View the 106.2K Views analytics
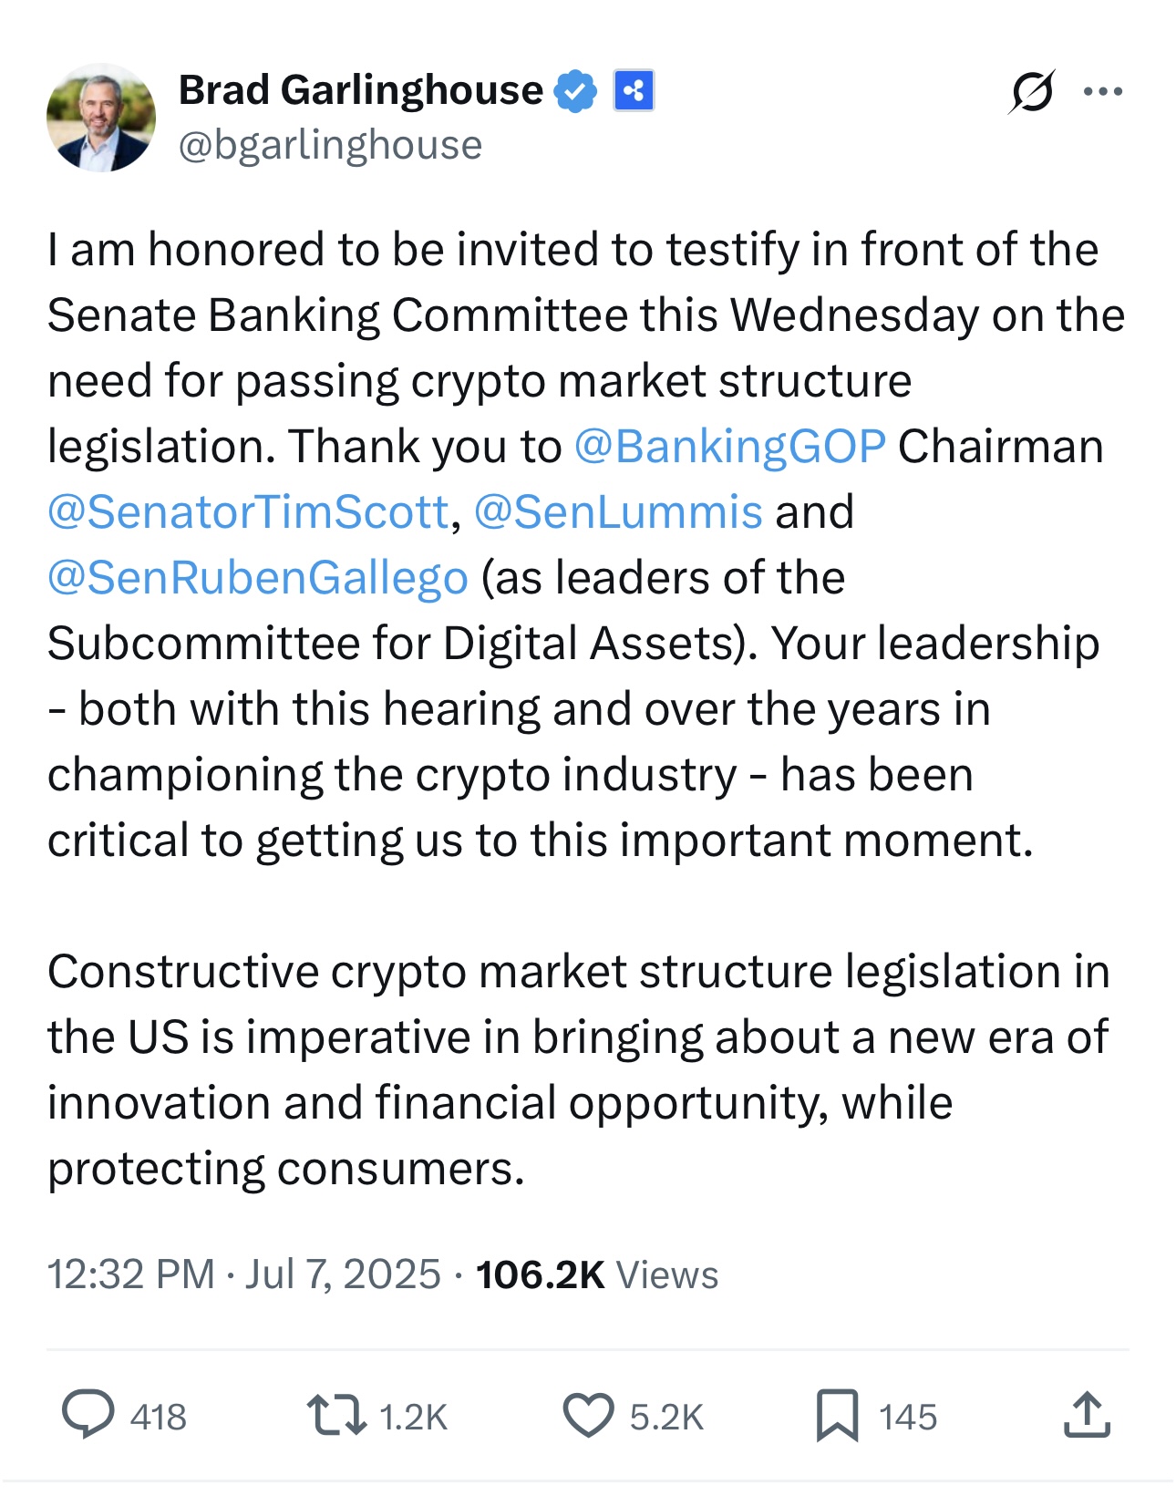Viewport: 1176px width, 1496px height. tap(597, 1274)
